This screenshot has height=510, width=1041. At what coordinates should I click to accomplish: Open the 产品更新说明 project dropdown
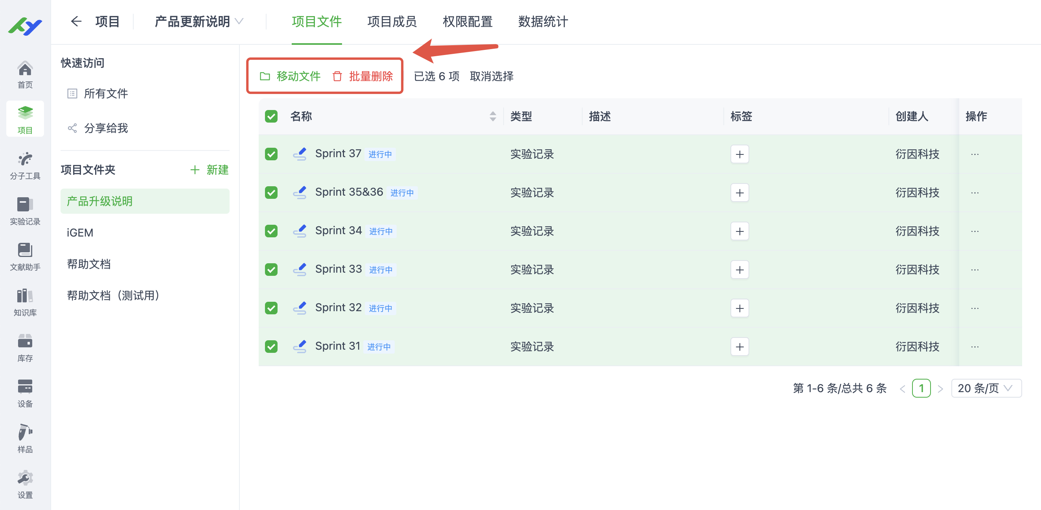click(x=198, y=22)
